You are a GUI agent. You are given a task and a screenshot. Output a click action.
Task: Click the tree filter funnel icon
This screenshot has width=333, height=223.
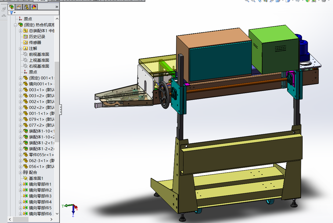click(11, 13)
